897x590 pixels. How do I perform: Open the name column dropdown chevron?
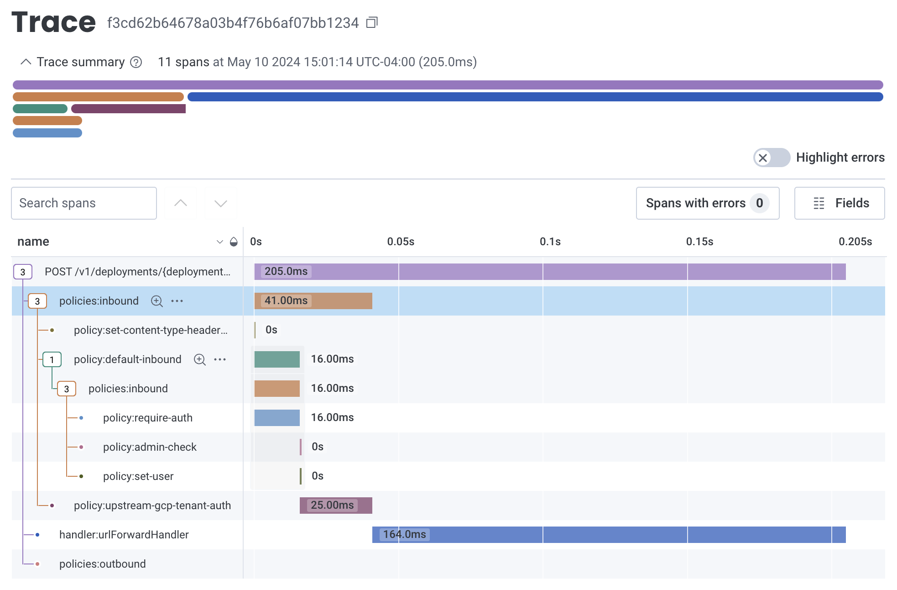point(219,242)
